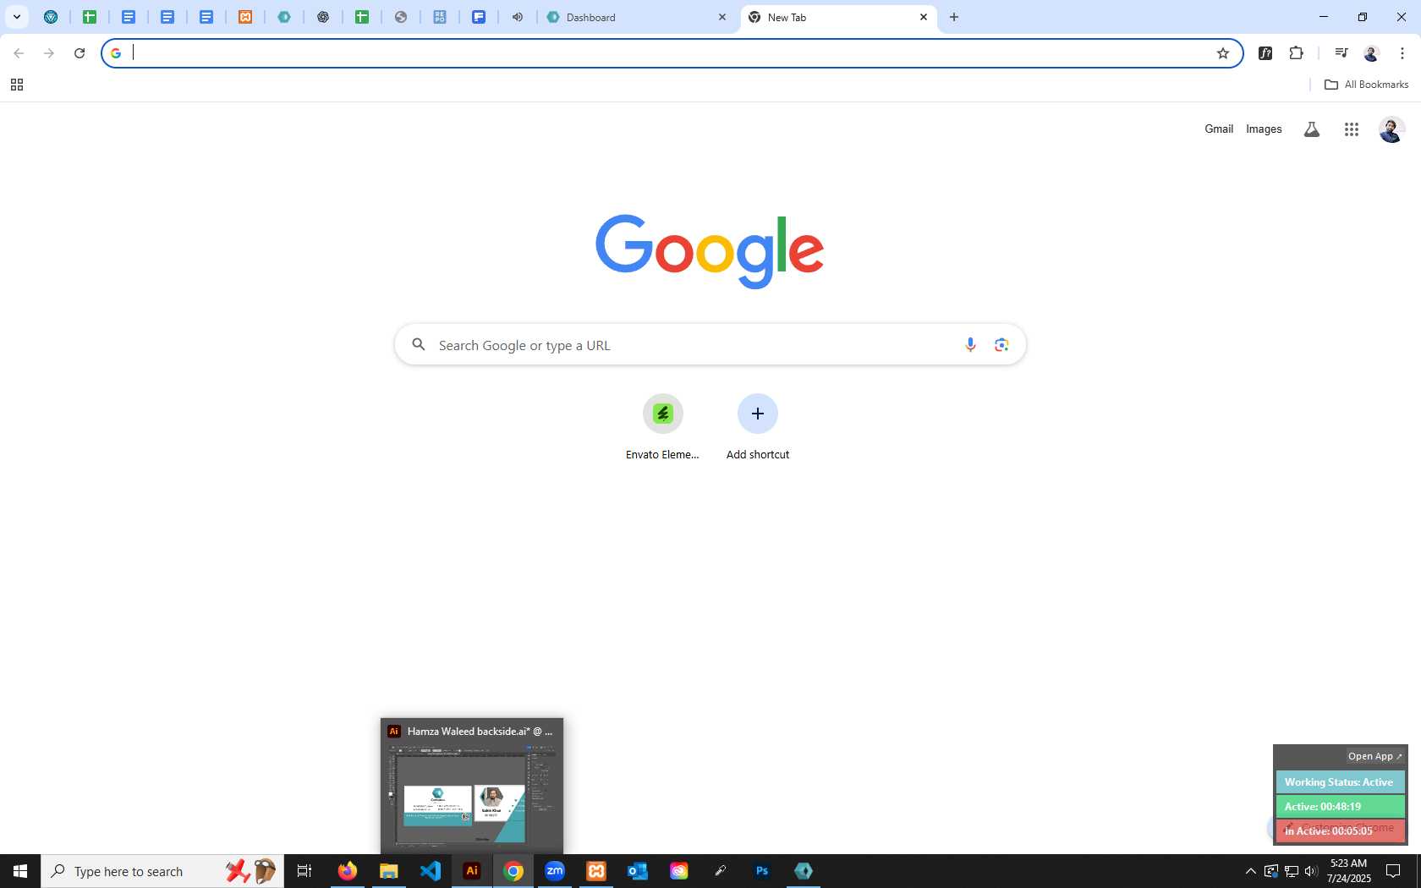Close the Dashboard tab
This screenshot has height=888, width=1421.
(722, 17)
